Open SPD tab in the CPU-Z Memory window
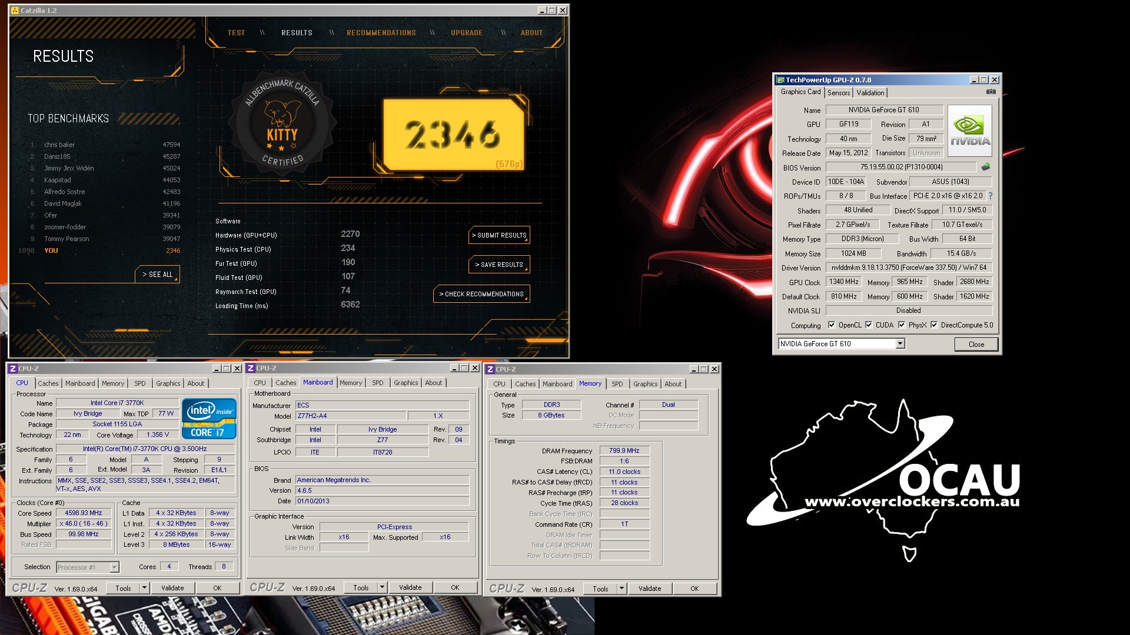This screenshot has width=1130, height=635. 617,384
